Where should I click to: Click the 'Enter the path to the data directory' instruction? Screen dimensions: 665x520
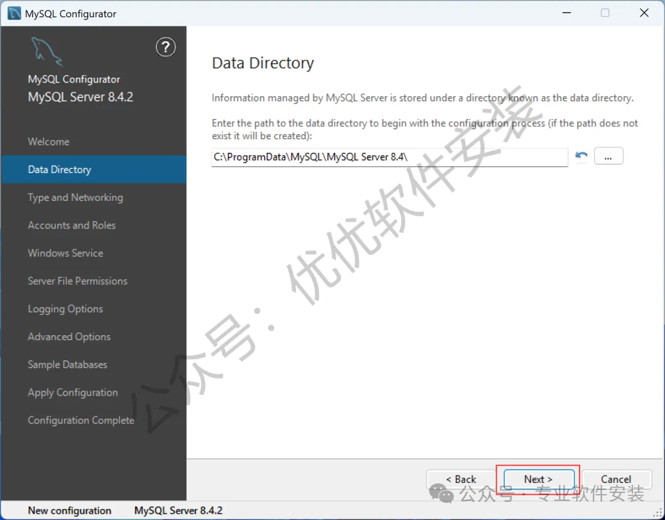[x=425, y=129]
